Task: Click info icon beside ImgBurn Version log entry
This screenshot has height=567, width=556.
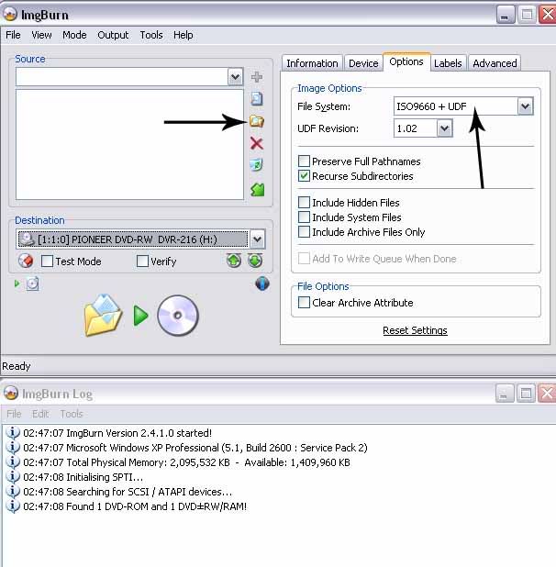Action: (x=13, y=432)
